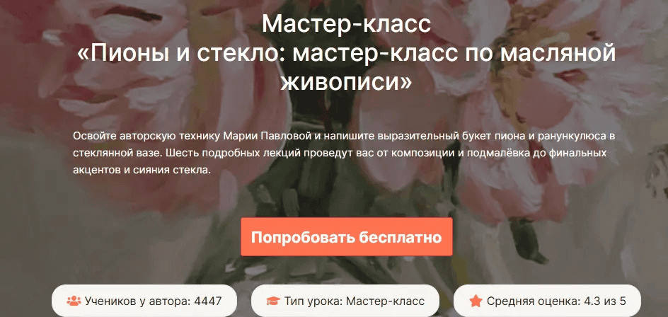Click the word бесплатно on the orange button
The width and height of the screenshot is (668, 317).
click(x=399, y=237)
